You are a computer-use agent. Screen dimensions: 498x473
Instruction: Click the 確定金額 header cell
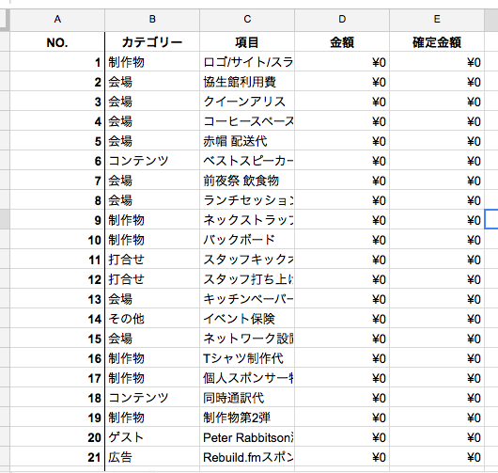(437, 41)
